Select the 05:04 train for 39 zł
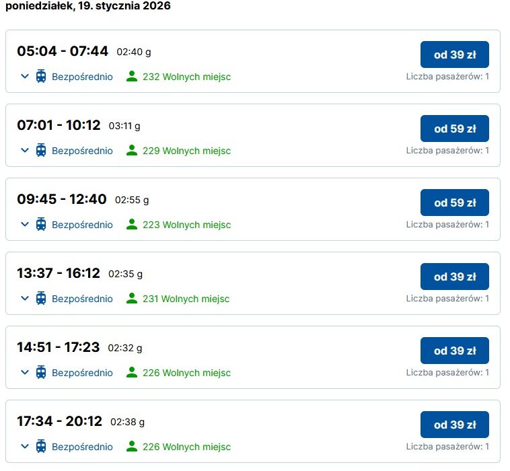510x471 pixels. pyautogui.click(x=454, y=55)
